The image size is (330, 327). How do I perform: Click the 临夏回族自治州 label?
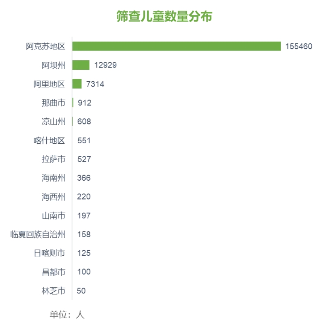click(x=38, y=235)
